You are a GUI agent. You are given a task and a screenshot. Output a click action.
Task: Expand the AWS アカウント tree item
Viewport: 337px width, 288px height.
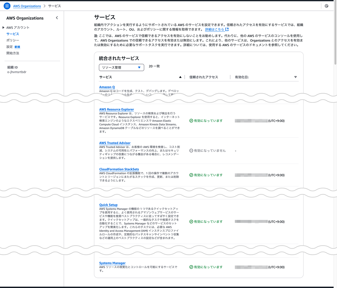coord(3,28)
